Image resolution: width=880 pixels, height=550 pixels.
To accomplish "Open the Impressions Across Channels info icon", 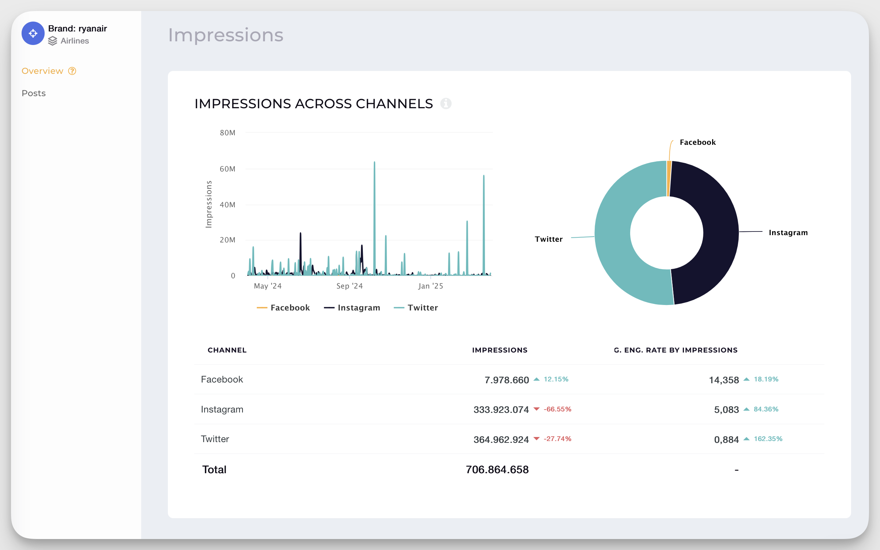I will pos(445,104).
